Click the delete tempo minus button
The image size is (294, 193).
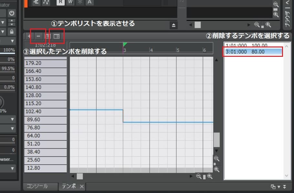tap(38, 36)
